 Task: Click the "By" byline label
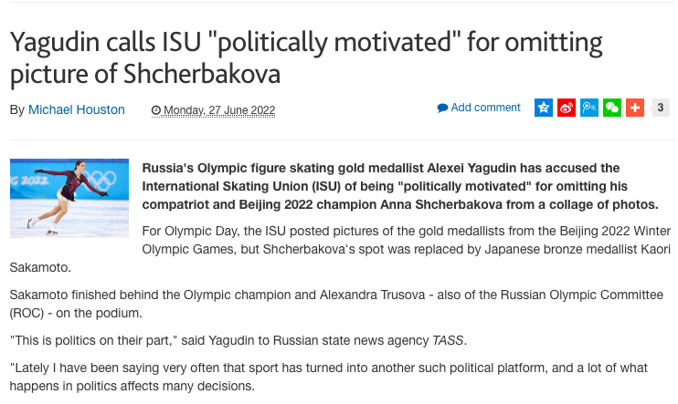pyautogui.click(x=16, y=109)
